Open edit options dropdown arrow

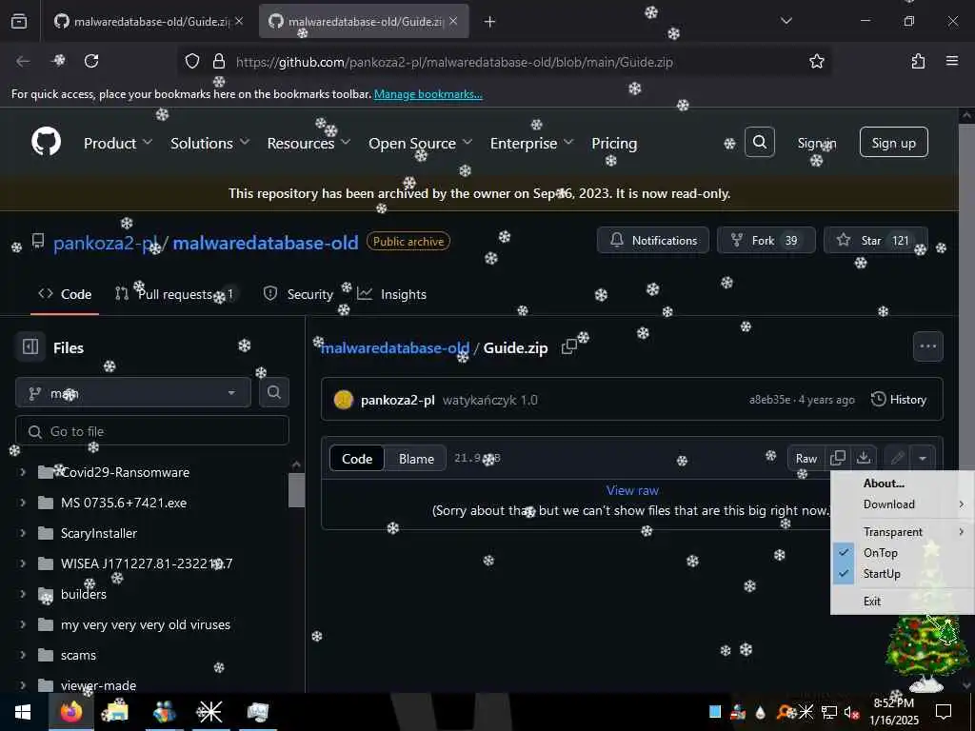tap(922, 458)
